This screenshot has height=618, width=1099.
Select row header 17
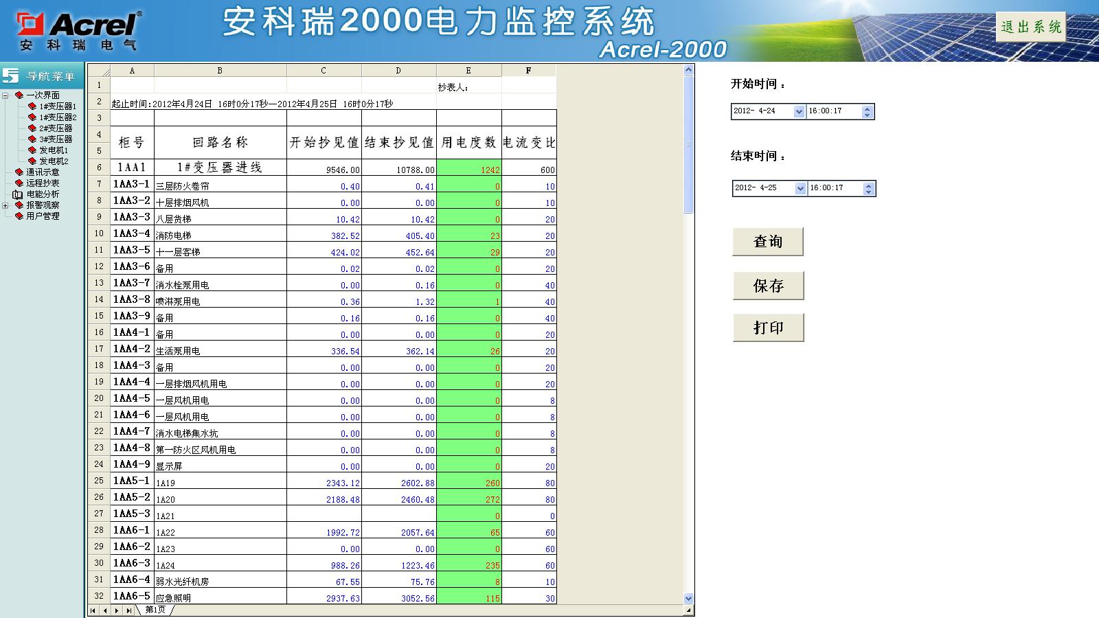click(99, 349)
